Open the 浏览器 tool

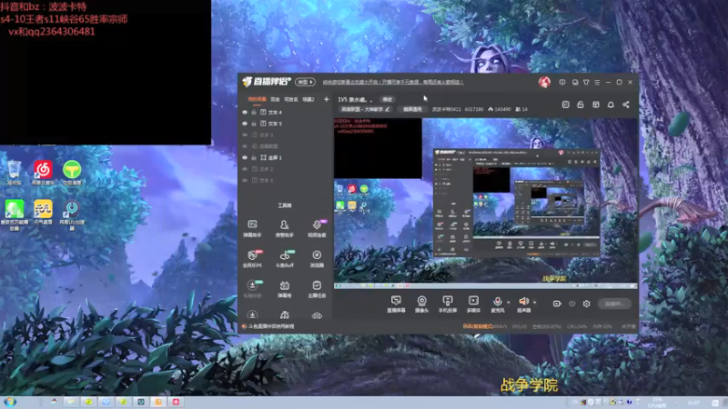317,258
